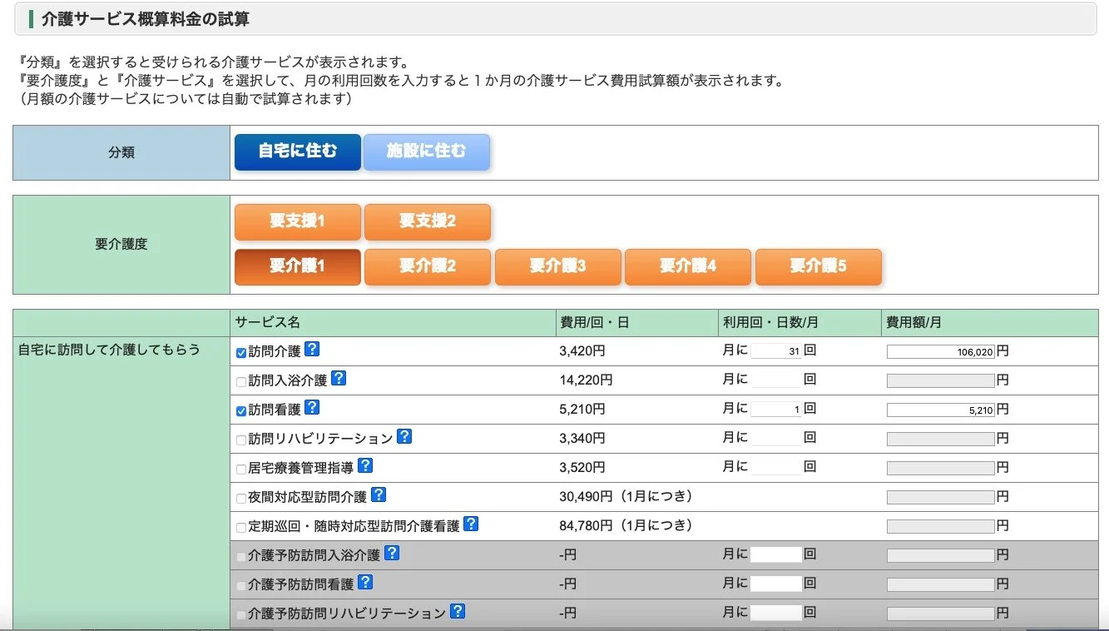Viewport: 1109px width, 631px height.
Task: Click the 訪問入浴介護 monthly cost field
Action: tap(941, 380)
